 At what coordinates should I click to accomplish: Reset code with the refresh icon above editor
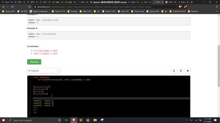pos(181,71)
